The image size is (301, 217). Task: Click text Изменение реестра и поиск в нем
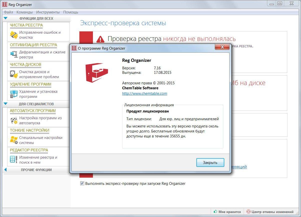point(38,160)
